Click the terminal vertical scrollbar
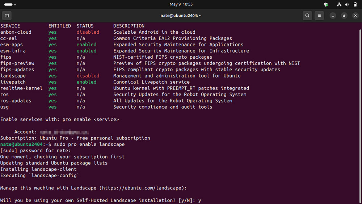This screenshot has height=204, width=362. pyautogui.click(x=360, y=116)
